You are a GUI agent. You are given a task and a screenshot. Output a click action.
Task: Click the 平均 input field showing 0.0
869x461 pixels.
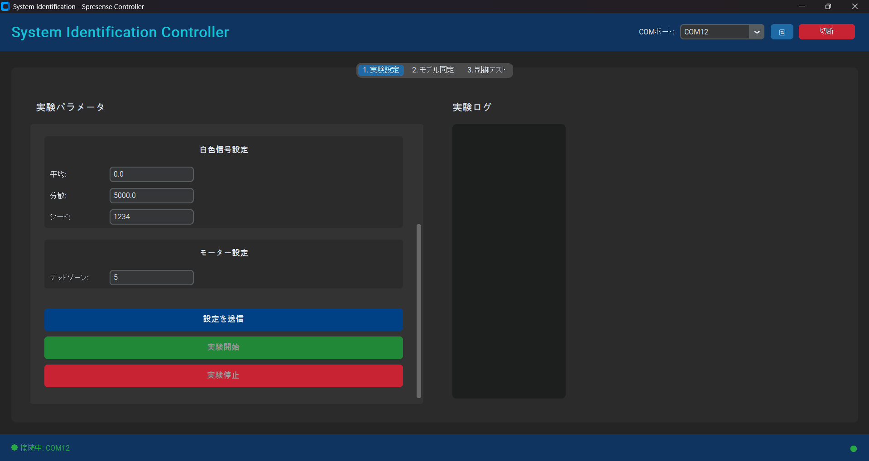(x=151, y=174)
